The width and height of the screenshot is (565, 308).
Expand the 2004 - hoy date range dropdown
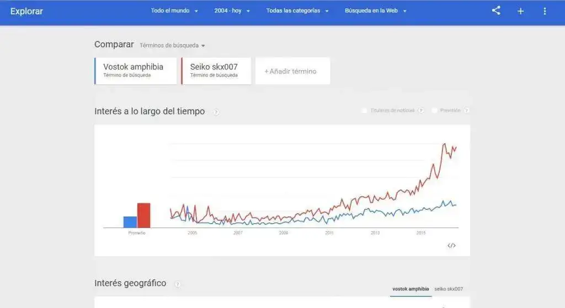[232, 11]
